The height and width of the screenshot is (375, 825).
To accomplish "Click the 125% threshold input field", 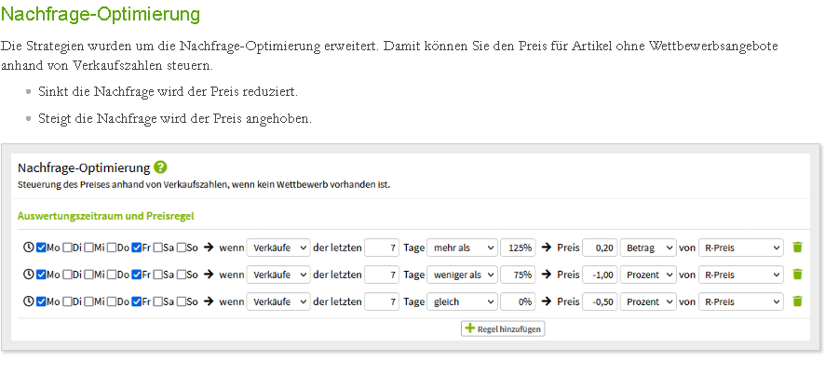I will point(519,248).
